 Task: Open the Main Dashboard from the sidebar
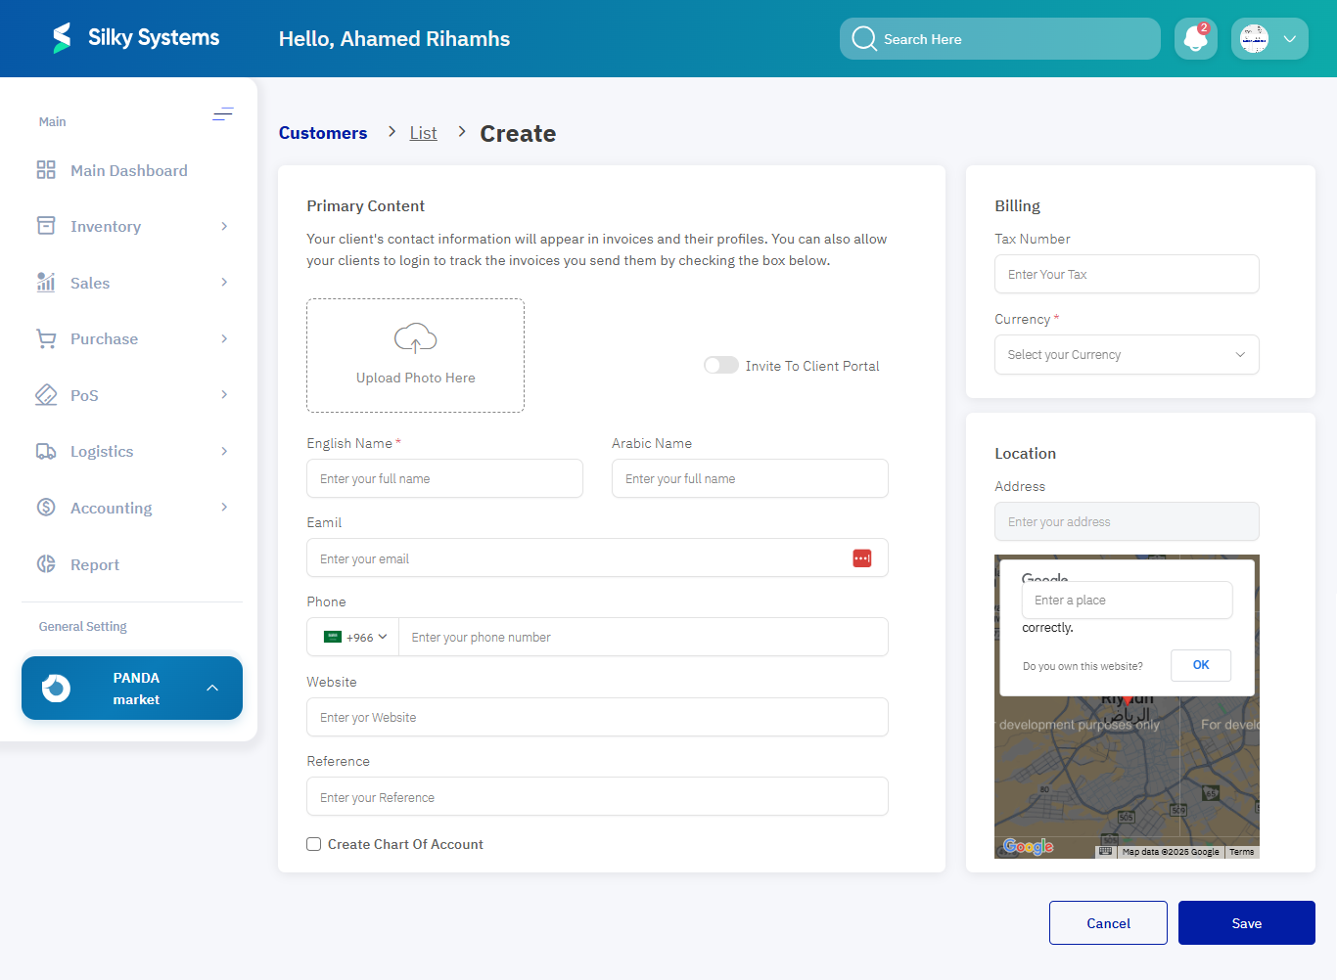tap(45, 169)
